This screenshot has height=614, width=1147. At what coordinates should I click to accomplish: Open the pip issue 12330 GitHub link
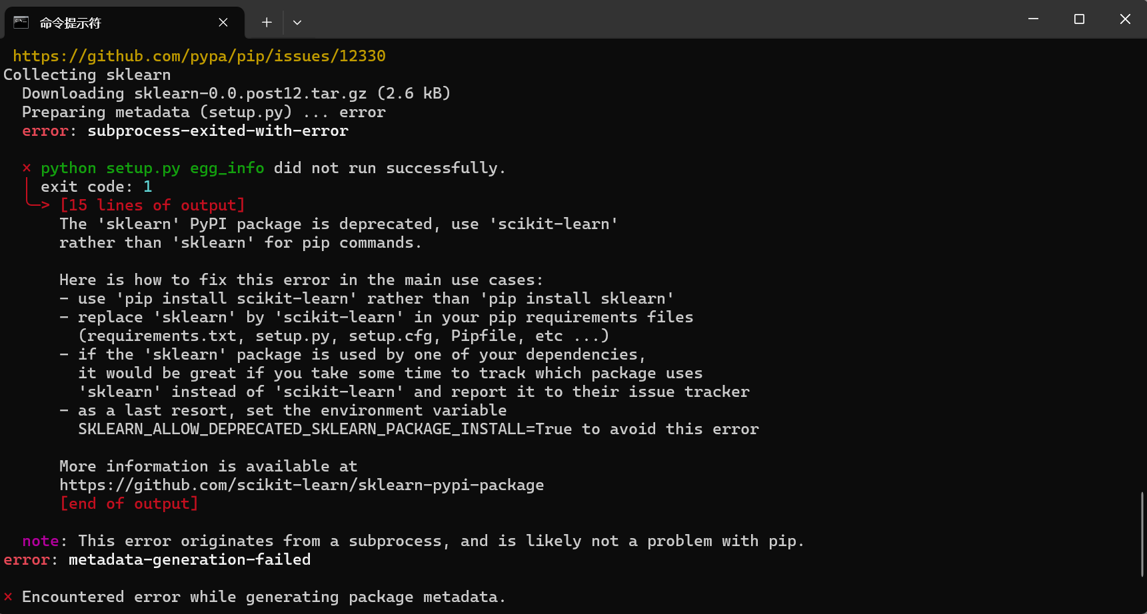[x=201, y=56]
